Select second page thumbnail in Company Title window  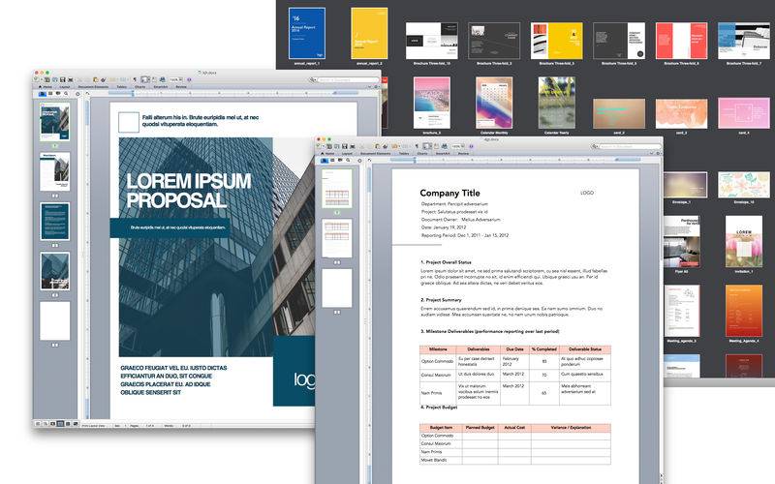[x=337, y=238]
